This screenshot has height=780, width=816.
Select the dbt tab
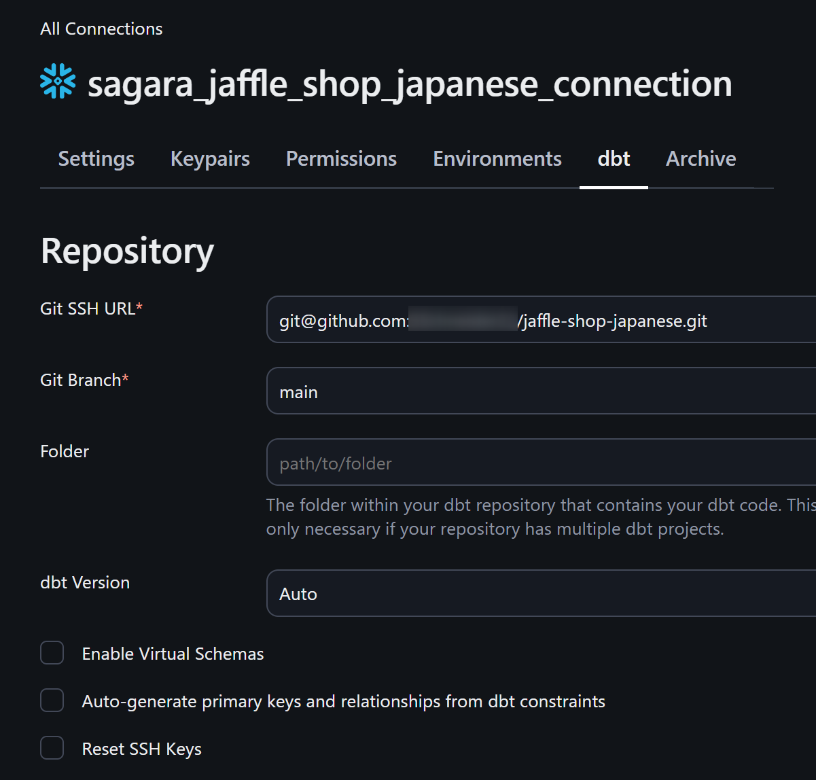pos(614,159)
